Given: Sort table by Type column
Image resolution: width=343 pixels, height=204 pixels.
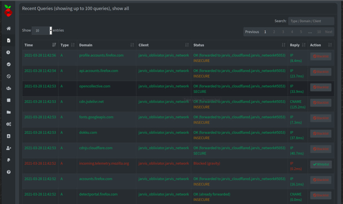Looking at the screenshot, I should (67, 45).
